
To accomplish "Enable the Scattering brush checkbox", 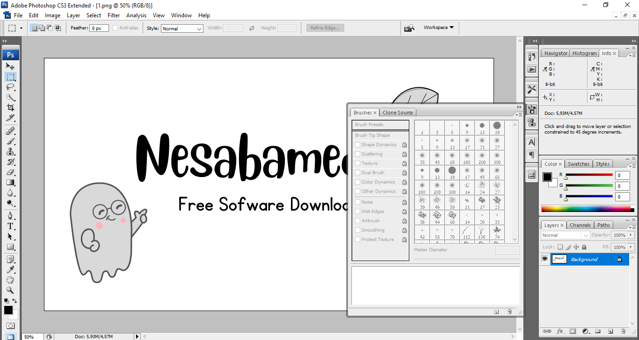I will pos(358,154).
